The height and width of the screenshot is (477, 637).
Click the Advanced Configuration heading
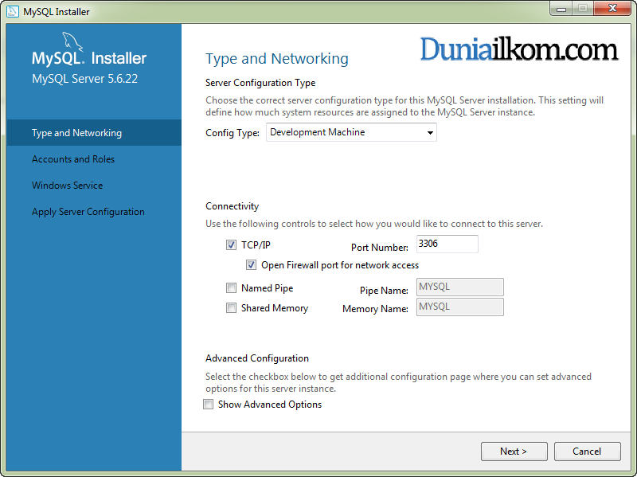(257, 358)
